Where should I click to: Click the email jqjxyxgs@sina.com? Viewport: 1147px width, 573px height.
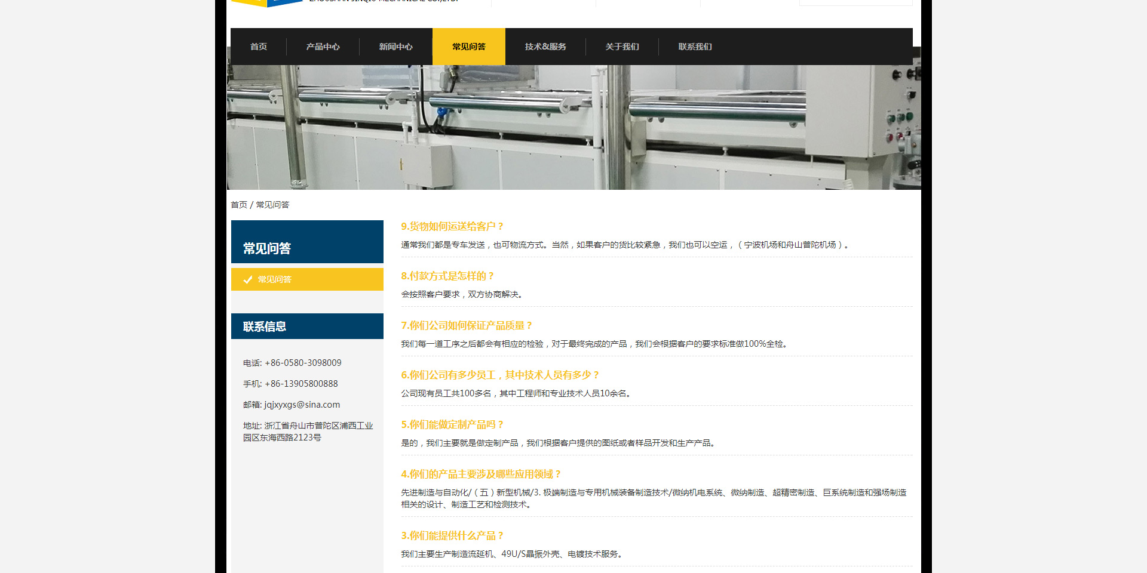(x=302, y=405)
